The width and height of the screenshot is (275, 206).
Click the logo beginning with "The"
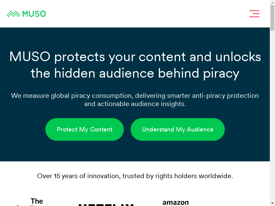pyautogui.click(x=37, y=202)
